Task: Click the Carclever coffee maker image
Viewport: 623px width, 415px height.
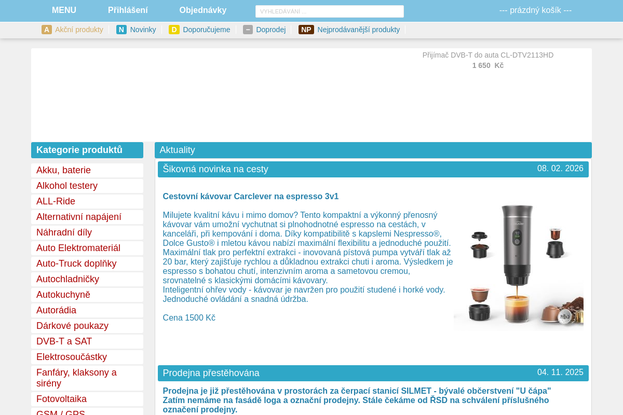Action: [518, 265]
